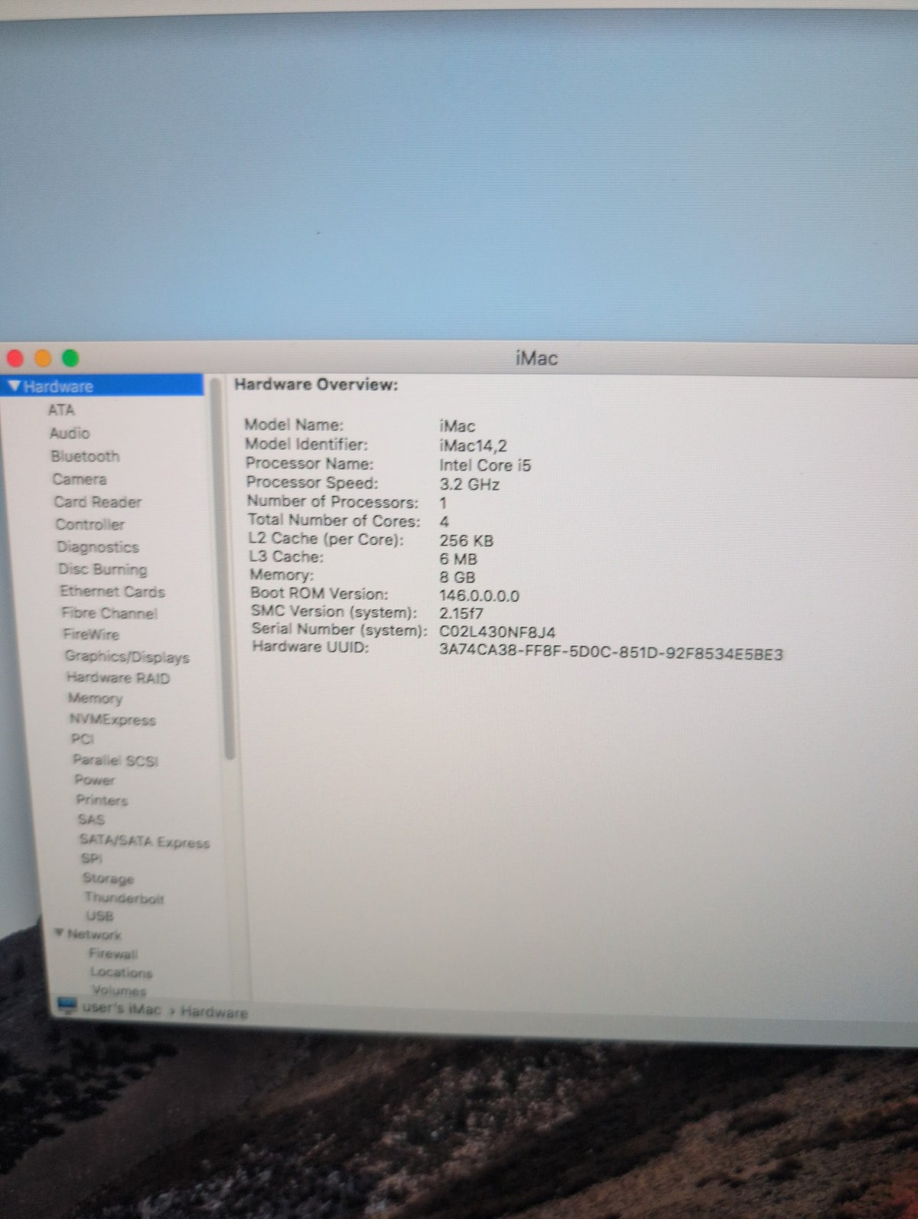
Task: Select PCI in the sidebar
Action: [82, 739]
